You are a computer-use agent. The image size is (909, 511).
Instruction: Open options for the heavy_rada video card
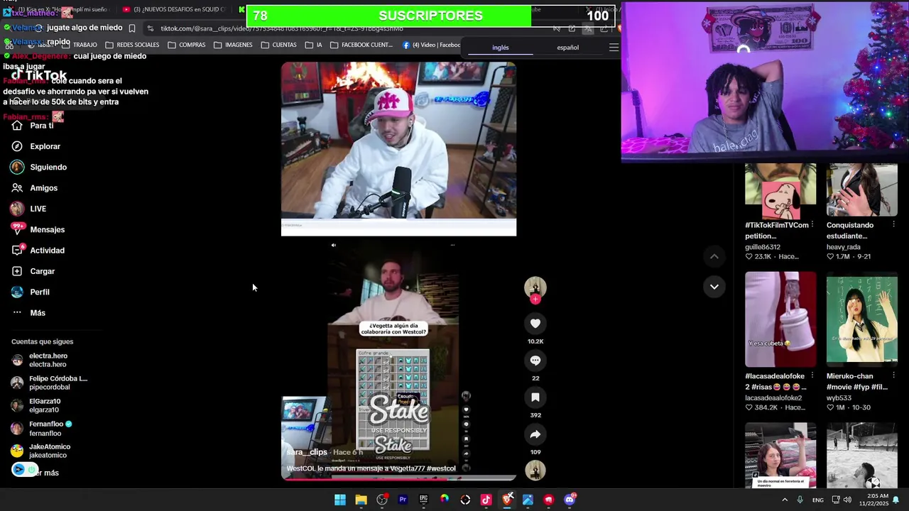(x=893, y=225)
